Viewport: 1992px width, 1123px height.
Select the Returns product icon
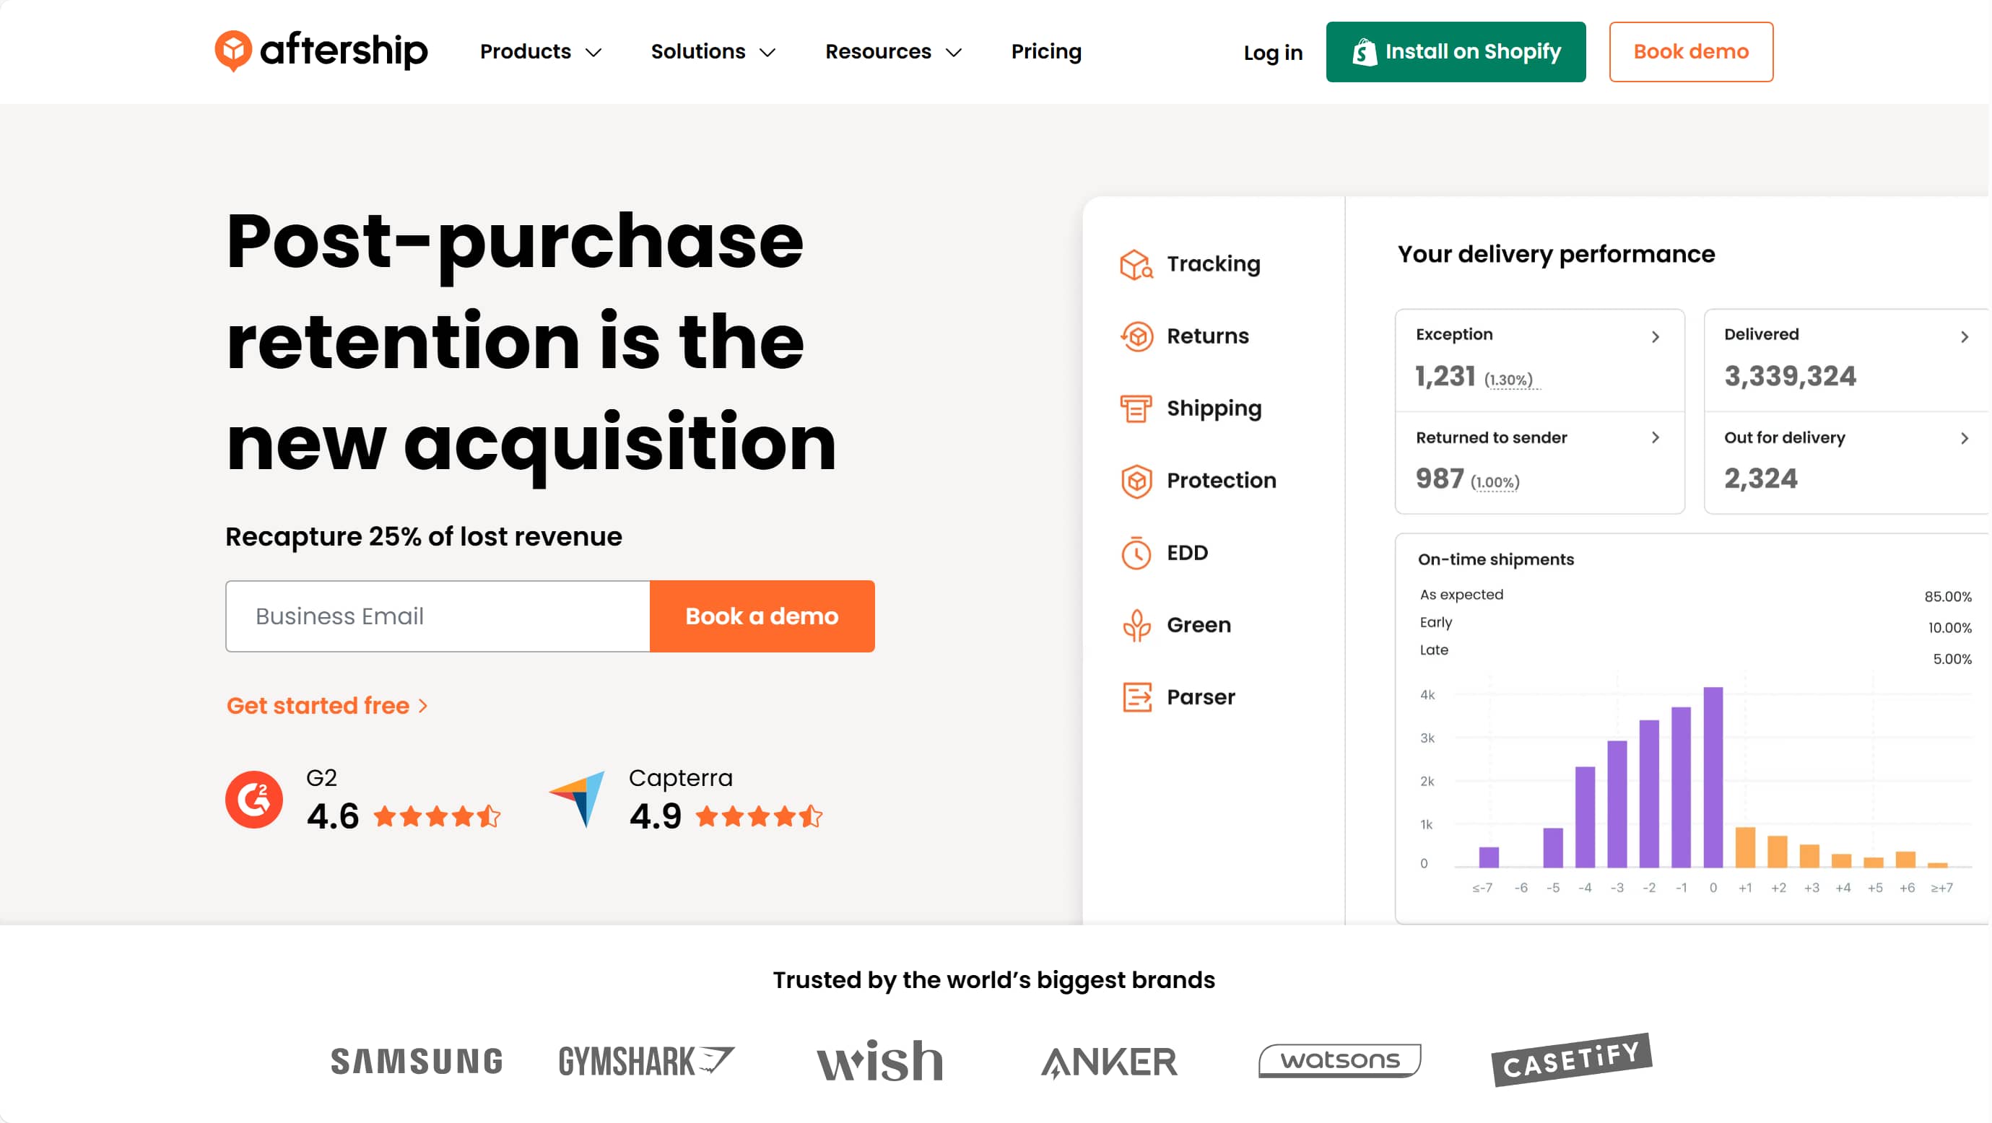click(x=1136, y=336)
